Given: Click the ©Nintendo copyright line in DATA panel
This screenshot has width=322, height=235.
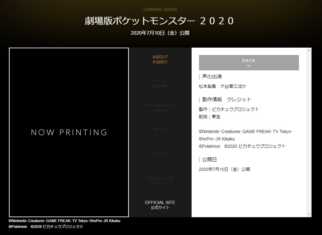Looking at the screenshot, I should [x=246, y=135].
